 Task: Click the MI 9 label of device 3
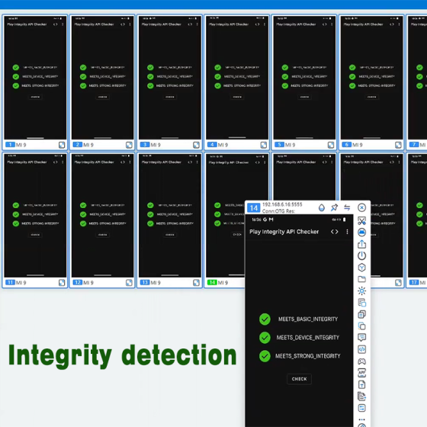(x=156, y=145)
